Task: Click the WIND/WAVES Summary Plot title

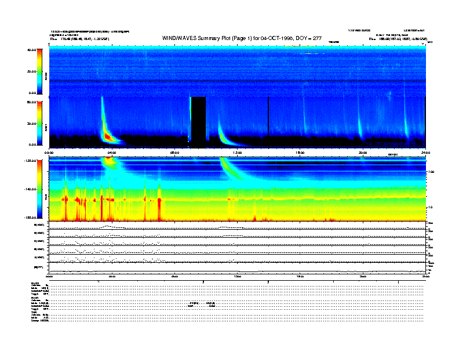Action: coord(242,38)
